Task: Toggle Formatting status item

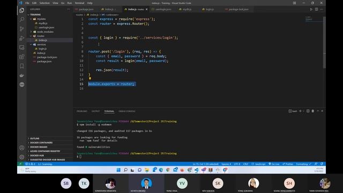Action: click(x=304, y=164)
